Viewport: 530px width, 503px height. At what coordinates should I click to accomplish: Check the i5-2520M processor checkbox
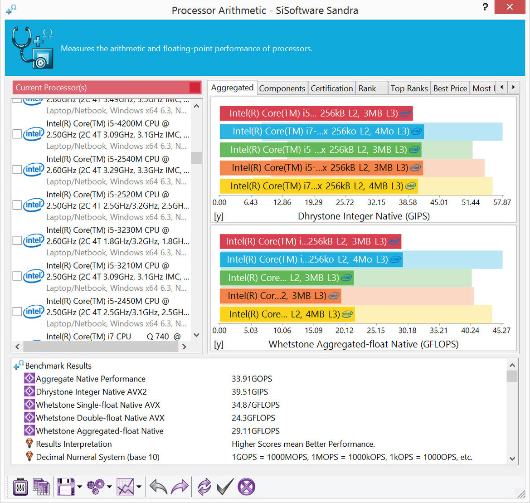[17, 205]
